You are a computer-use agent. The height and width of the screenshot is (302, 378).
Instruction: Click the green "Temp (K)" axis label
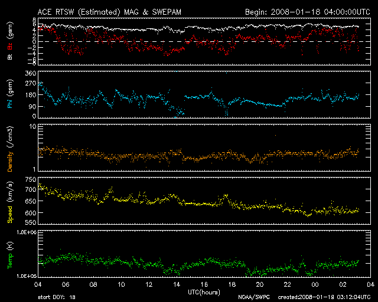[10, 255]
